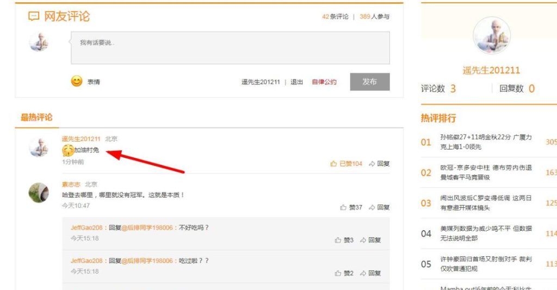Click reply on the 不好吃吗 comment
Screen dimensions: 557x290
point(370,240)
